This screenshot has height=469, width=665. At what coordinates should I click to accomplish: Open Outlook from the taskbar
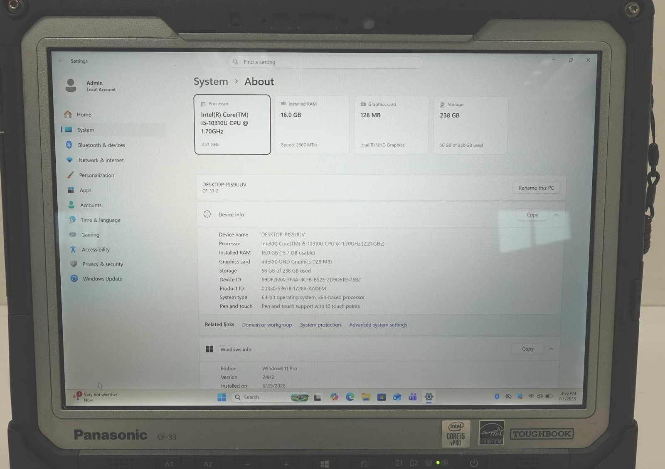(397, 397)
